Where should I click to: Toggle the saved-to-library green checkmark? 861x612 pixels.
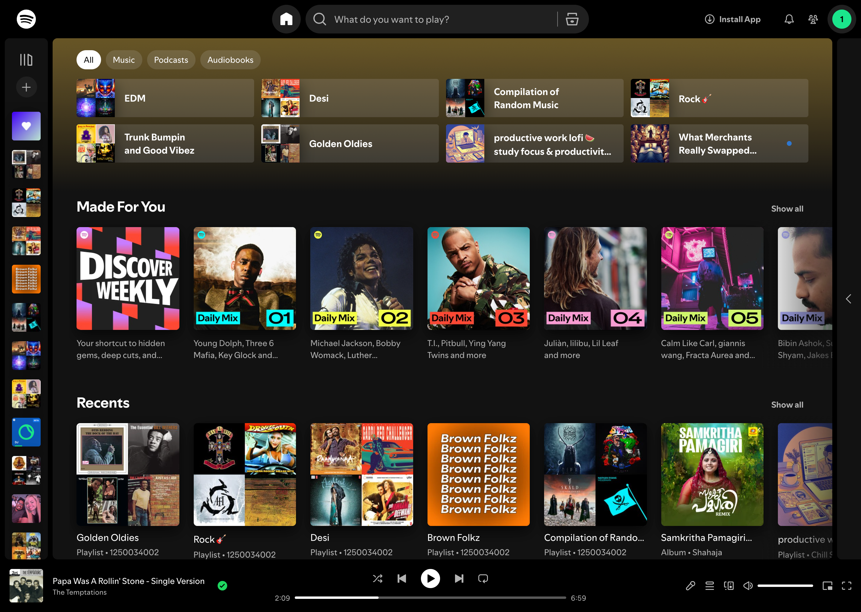click(x=222, y=586)
